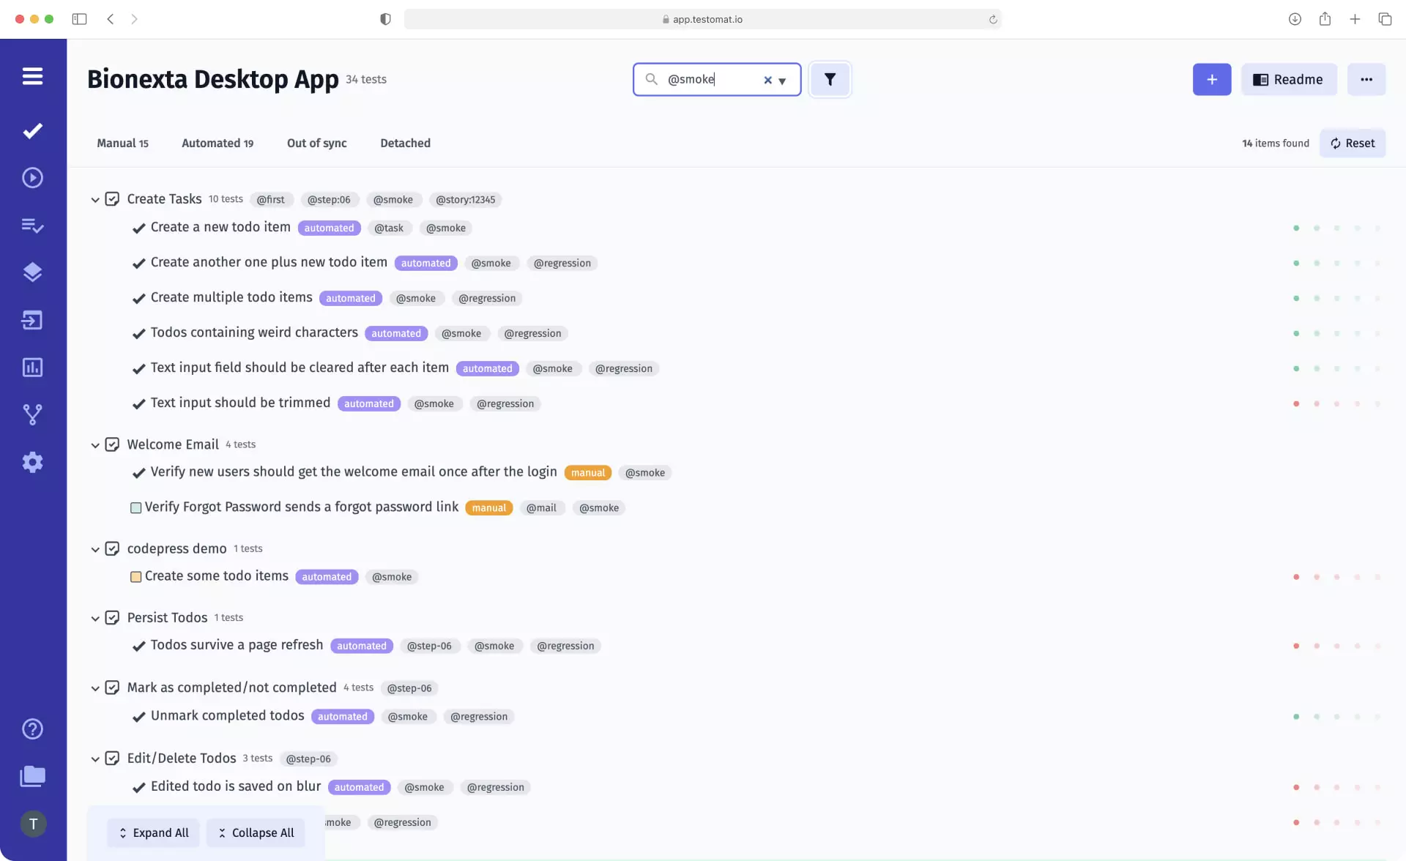Open the Runs play icon in sidebar

click(x=32, y=178)
